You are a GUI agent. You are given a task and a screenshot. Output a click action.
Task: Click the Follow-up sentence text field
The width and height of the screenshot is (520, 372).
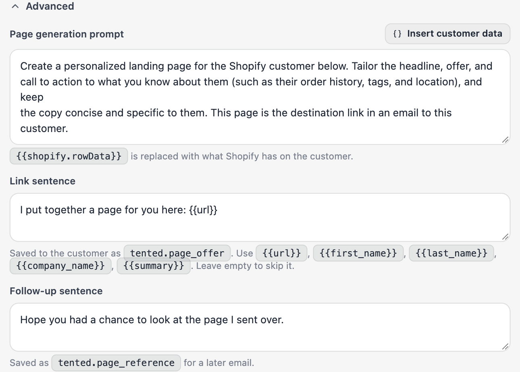(260, 327)
